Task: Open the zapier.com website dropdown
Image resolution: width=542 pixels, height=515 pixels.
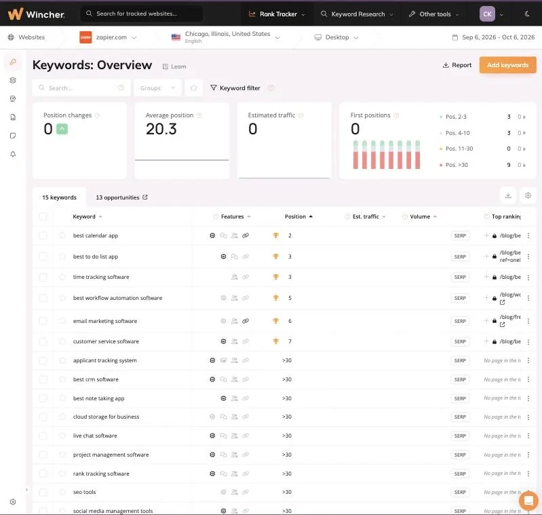Action: coord(108,37)
